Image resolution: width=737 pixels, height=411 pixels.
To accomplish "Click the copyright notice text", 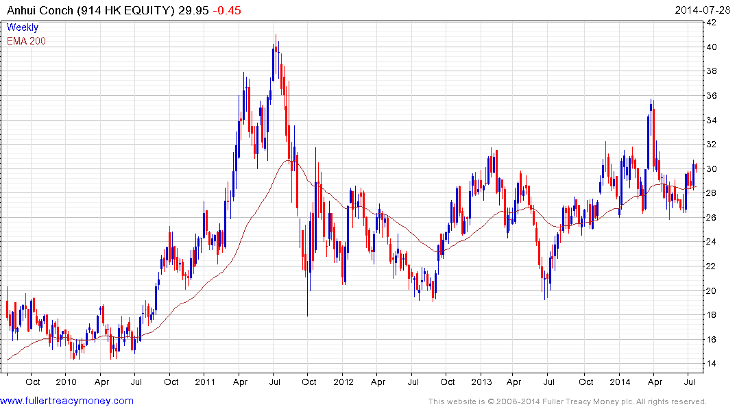I will [568, 401].
